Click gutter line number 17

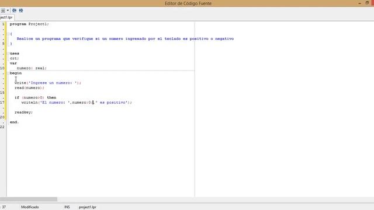(2, 103)
